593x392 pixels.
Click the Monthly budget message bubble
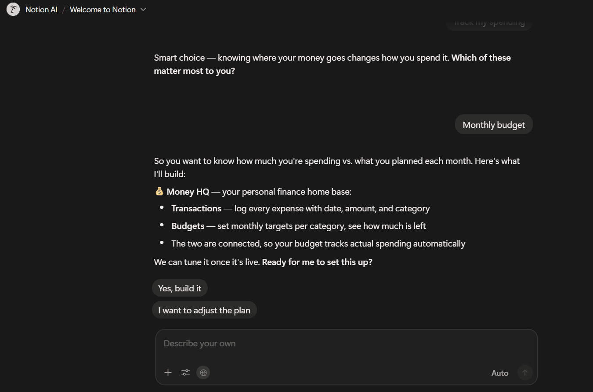click(x=494, y=125)
